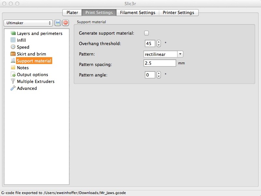Screen dimensions: 261x196
Task: Open the Ultimaker preset dropdown
Action: click(x=28, y=23)
